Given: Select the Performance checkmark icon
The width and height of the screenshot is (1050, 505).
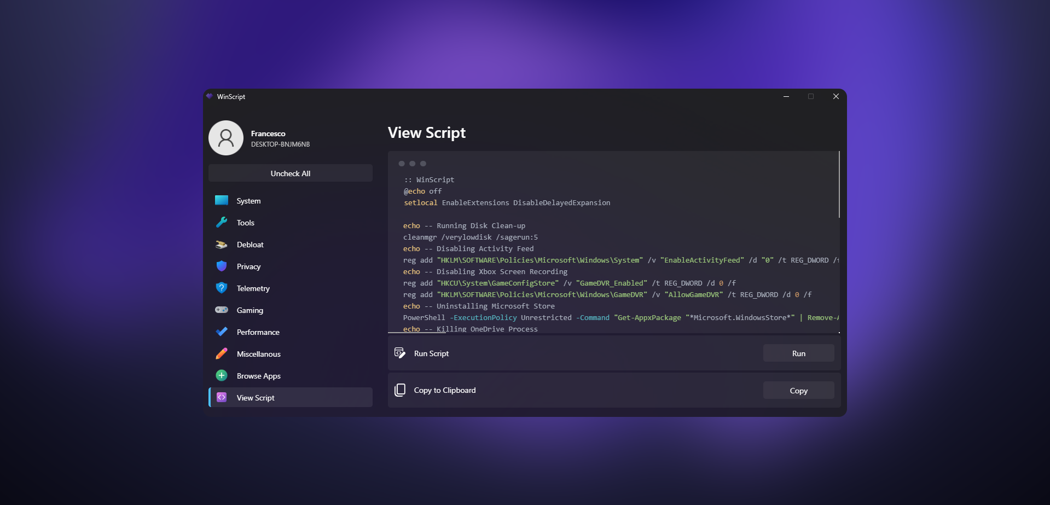Looking at the screenshot, I should tap(221, 332).
